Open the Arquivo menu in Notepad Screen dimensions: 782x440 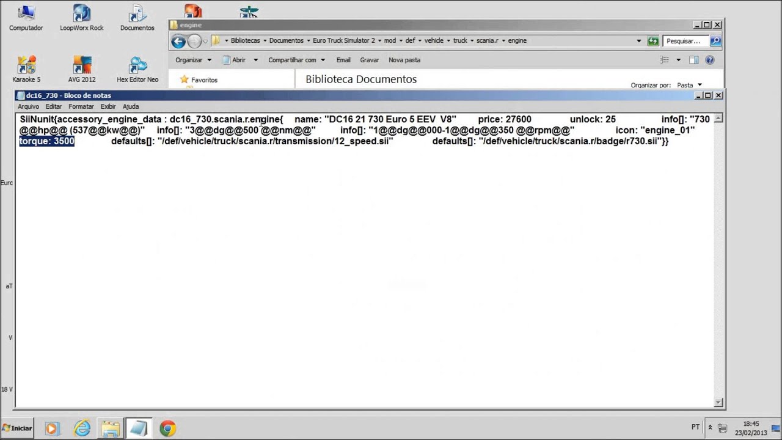pyautogui.click(x=28, y=106)
